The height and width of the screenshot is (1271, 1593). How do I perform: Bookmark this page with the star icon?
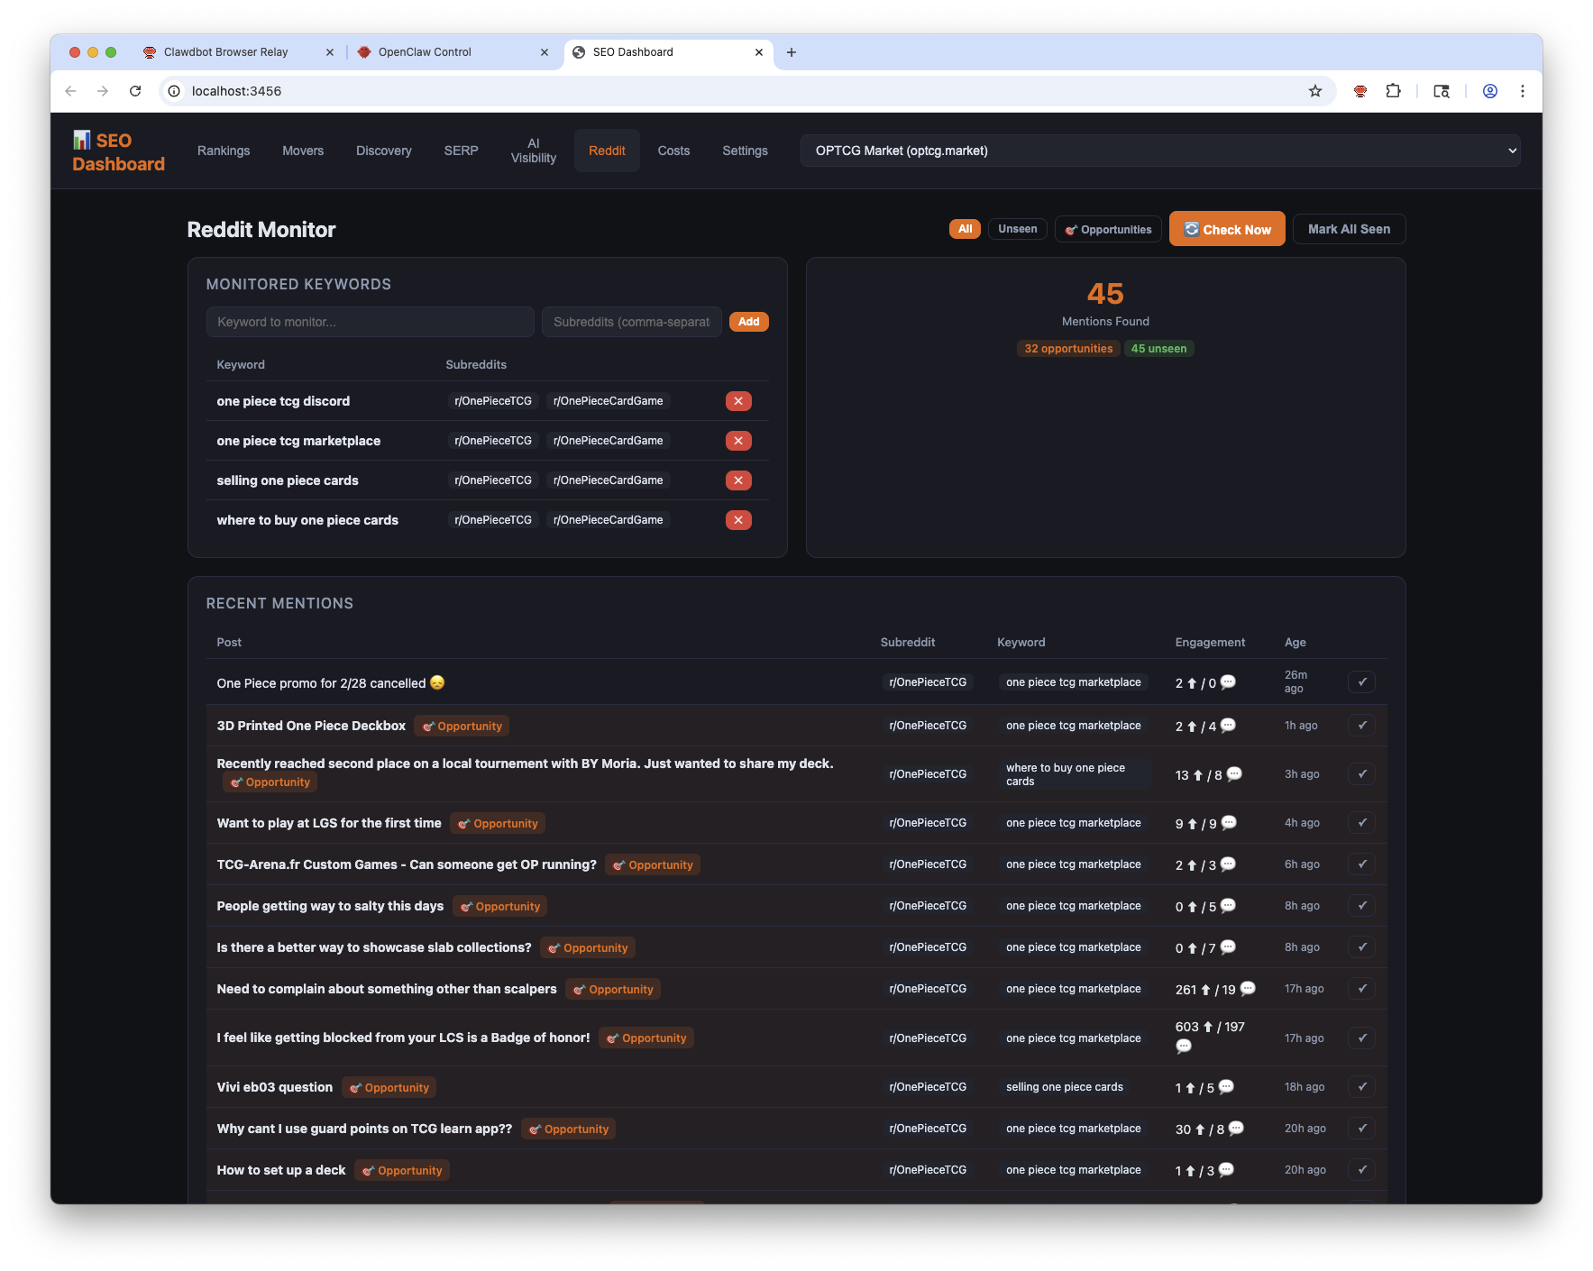1315,91
